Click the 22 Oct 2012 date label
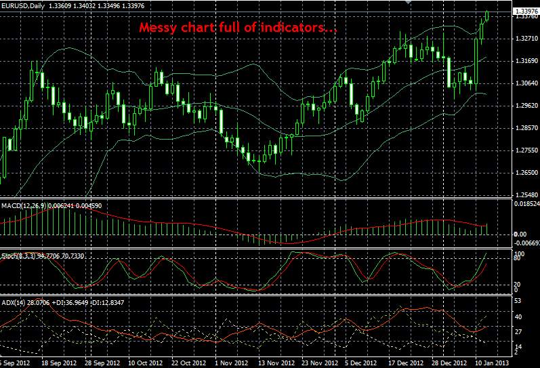This screenshot has height=368, width=540. pos(188,363)
